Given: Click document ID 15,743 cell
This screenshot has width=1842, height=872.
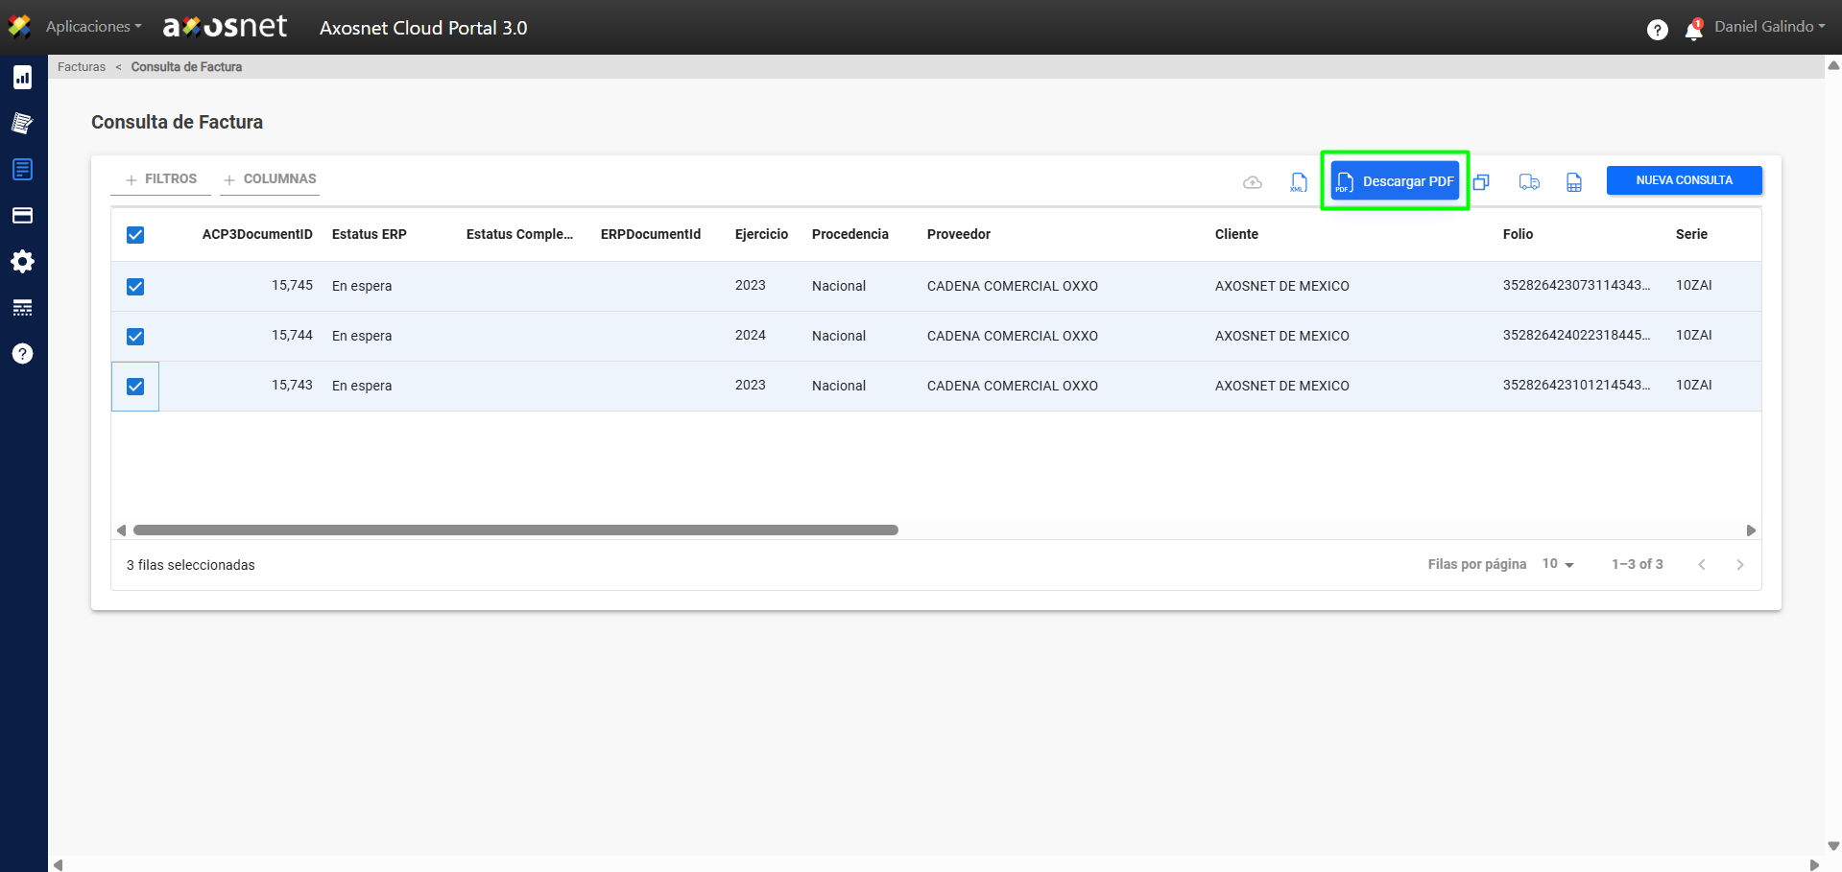Looking at the screenshot, I should [292, 385].
